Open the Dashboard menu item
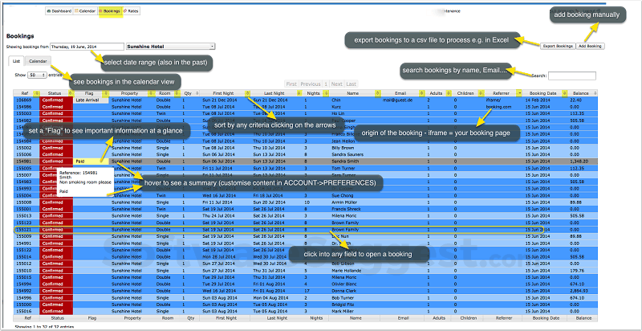 [x=59, y=12]
